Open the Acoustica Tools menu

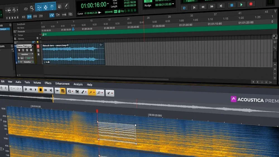click(27, 82)
